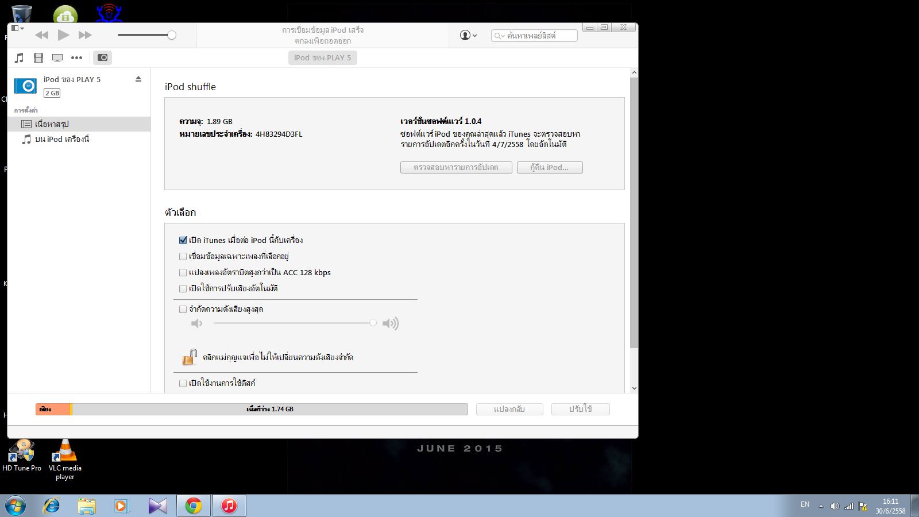Enable convert higher bitrate songs to 128 kbps

coord(183,272)
